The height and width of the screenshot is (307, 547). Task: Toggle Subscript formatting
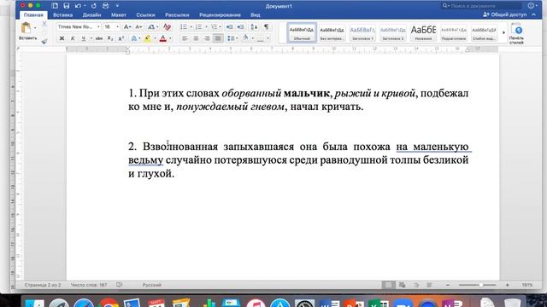[x=110, y=38]
